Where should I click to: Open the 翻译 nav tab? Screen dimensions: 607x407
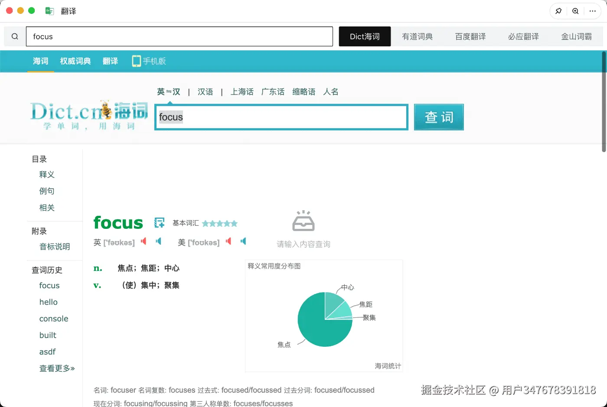[x=111, y=61]
